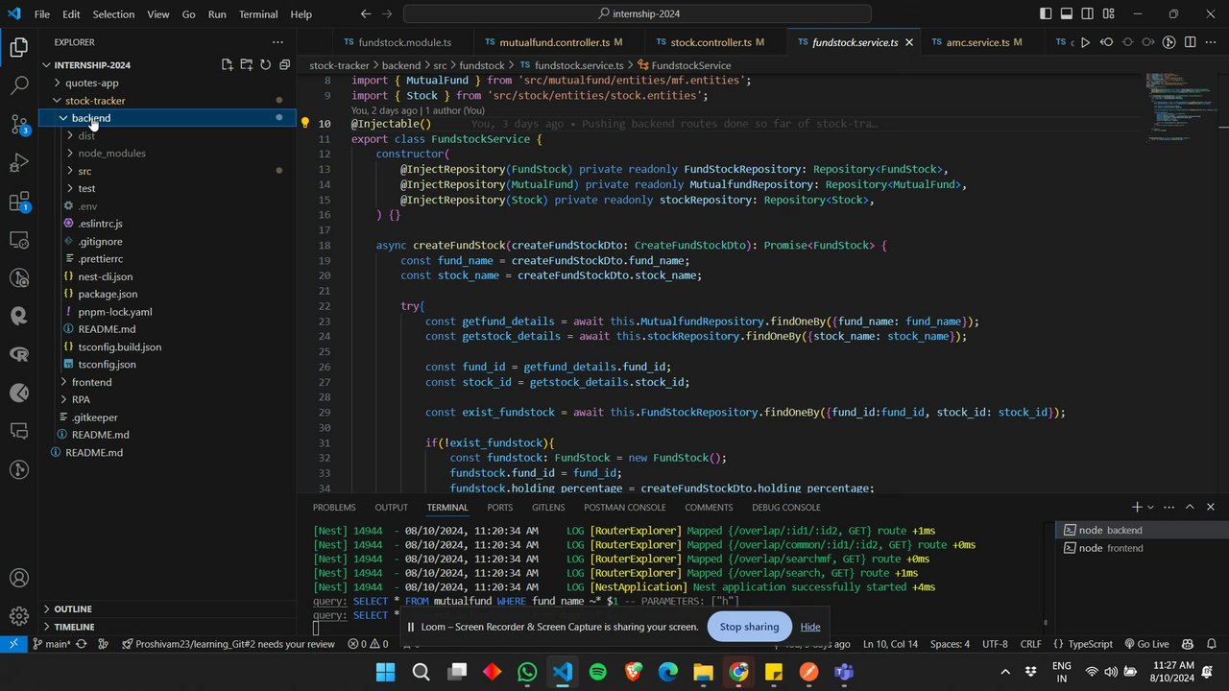Click New File icon in Explorer header
This screenshot has height=691, width=1229.
pyautogui.click(x=228, y=65)
